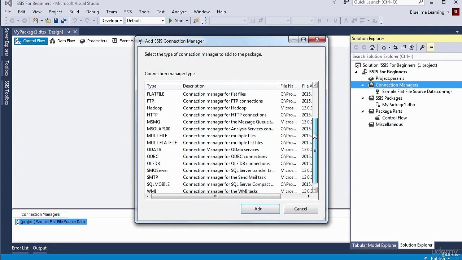Open the Analyze menu
Screen dimensions: 462x260
pyautogui.click(x=179, y=12)
